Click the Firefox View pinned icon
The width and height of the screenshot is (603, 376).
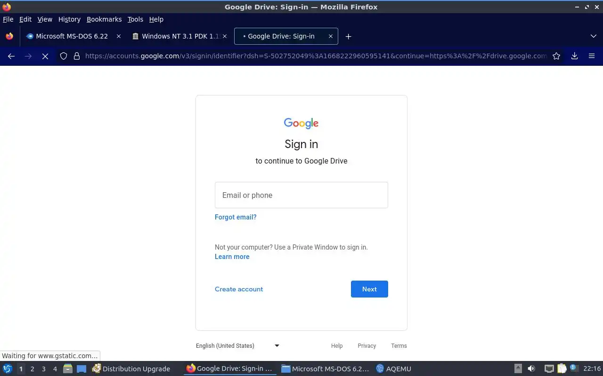click(9, 36)
